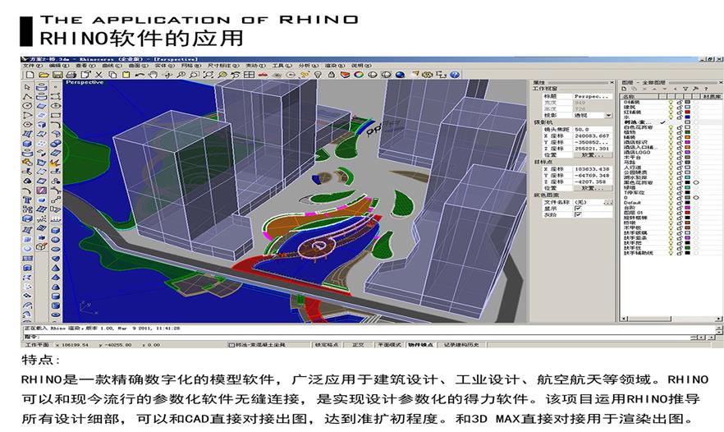Open the 文件 menu

[x=29, y=66]
